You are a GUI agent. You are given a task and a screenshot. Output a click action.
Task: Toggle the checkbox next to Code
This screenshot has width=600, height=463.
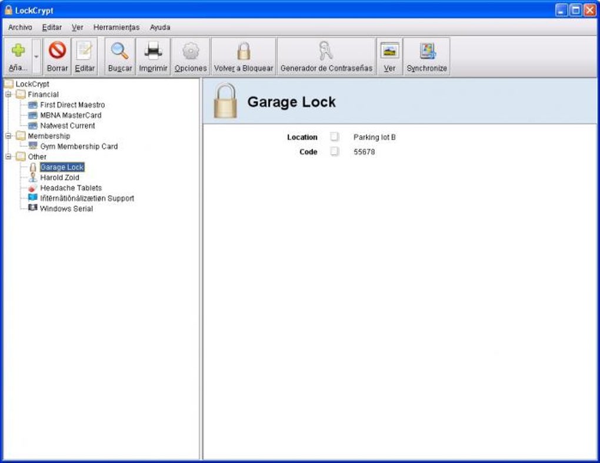pyautogui.click(x=335, y=151)
